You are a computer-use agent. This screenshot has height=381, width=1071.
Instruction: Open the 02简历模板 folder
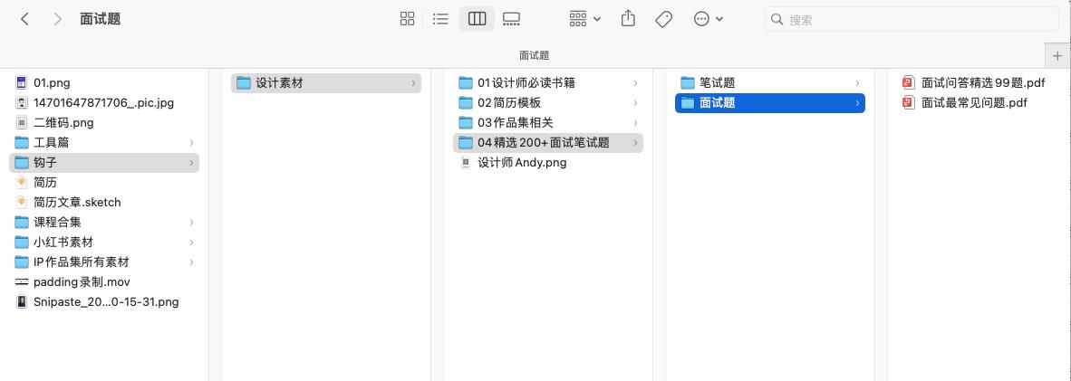tap(548, 103)
